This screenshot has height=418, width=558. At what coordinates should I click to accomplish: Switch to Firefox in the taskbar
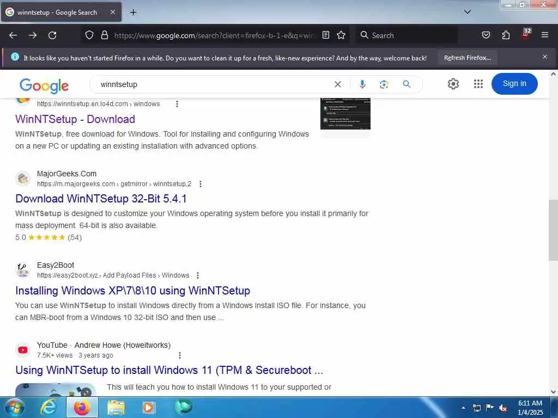[x=82, y=408]
